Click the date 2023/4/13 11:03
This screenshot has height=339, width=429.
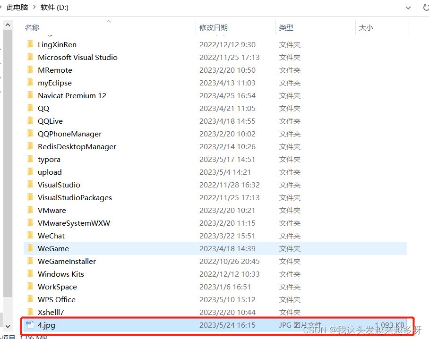[227, 83]
